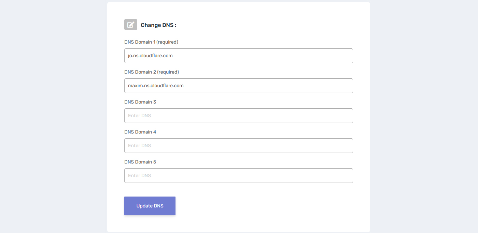Click "(required)" next to DNS Domain 1
478x233 pixels.
[x=167, y=42]
